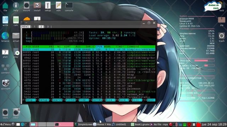Open the taskbar Menu button
Image resolution: width=227 pixels, height=127 pixels.
coord(6,125)
